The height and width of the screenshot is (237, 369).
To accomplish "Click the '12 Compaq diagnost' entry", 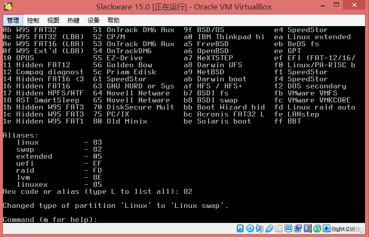I will coord(43,72).
